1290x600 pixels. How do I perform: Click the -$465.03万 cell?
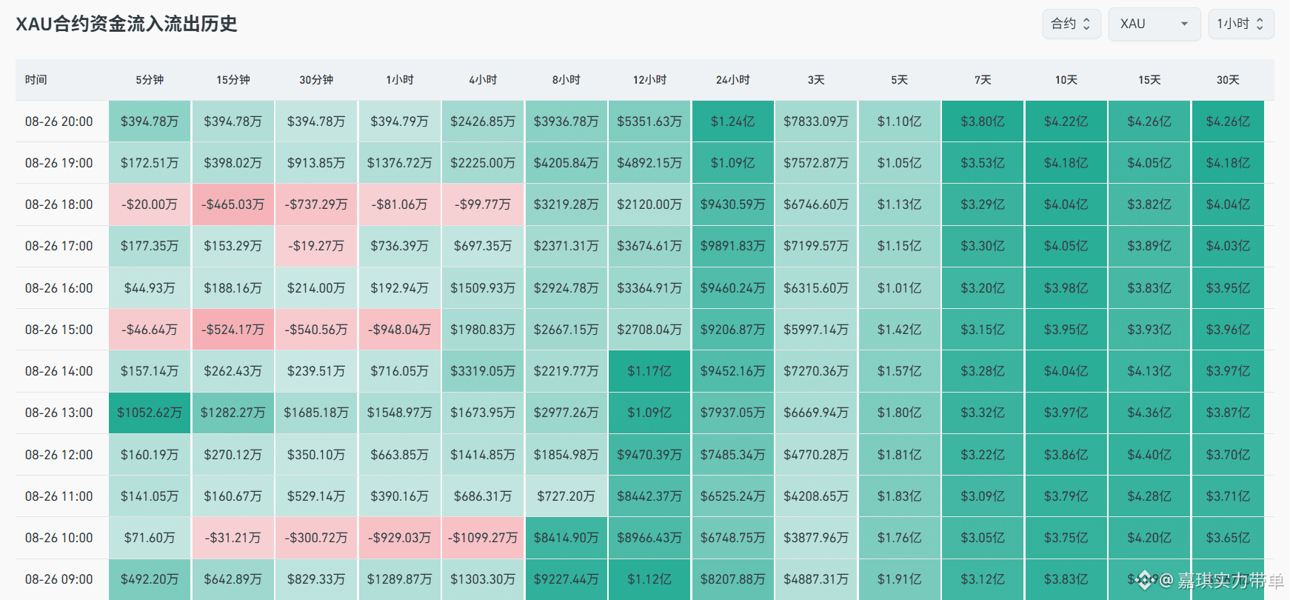pos(233,204)
